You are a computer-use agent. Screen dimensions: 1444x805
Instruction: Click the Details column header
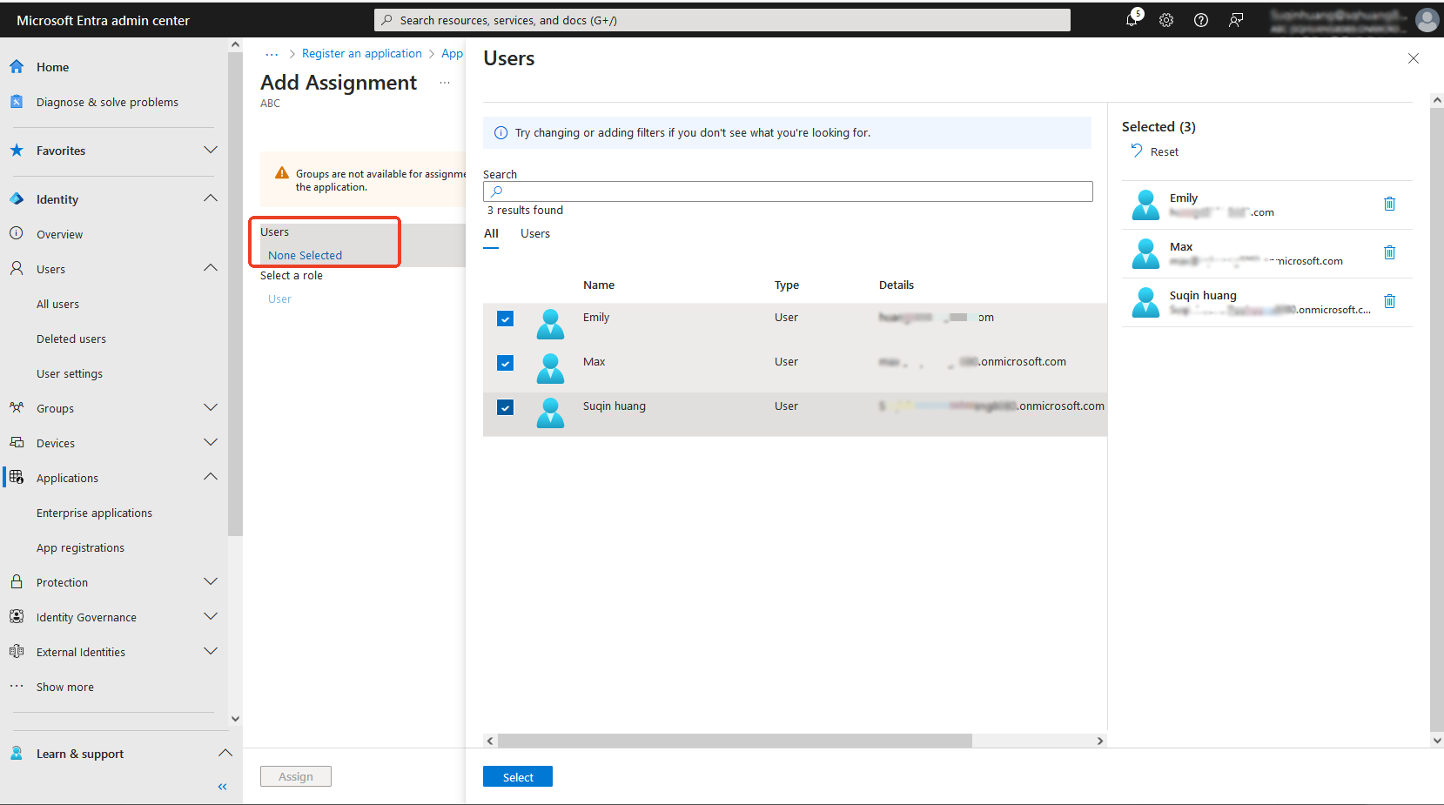pyautogui.click(x=897, y=285)
